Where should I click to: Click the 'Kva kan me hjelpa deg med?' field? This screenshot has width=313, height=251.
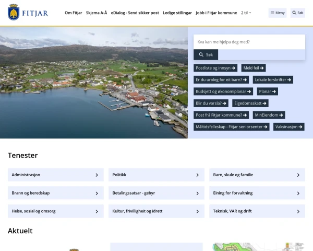249,42
